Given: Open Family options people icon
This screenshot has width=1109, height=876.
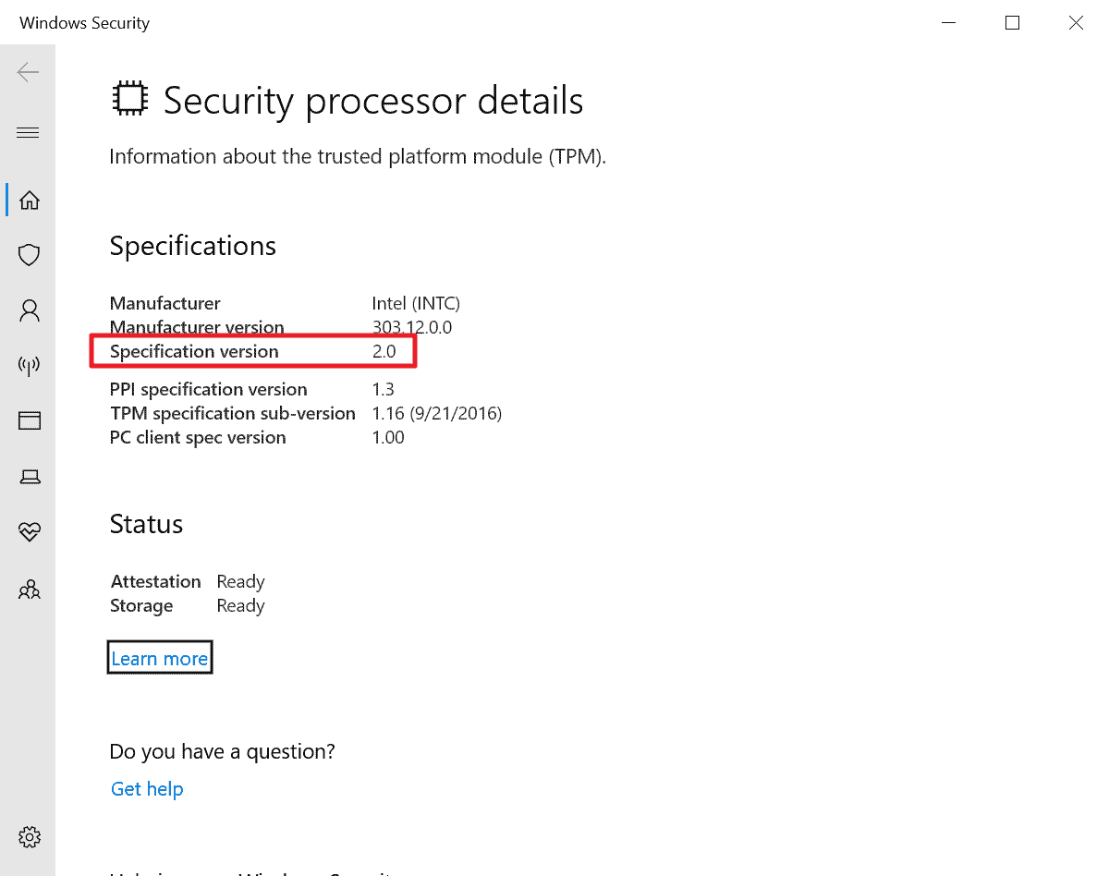Looking at the screenshot, I should [30, 589].
